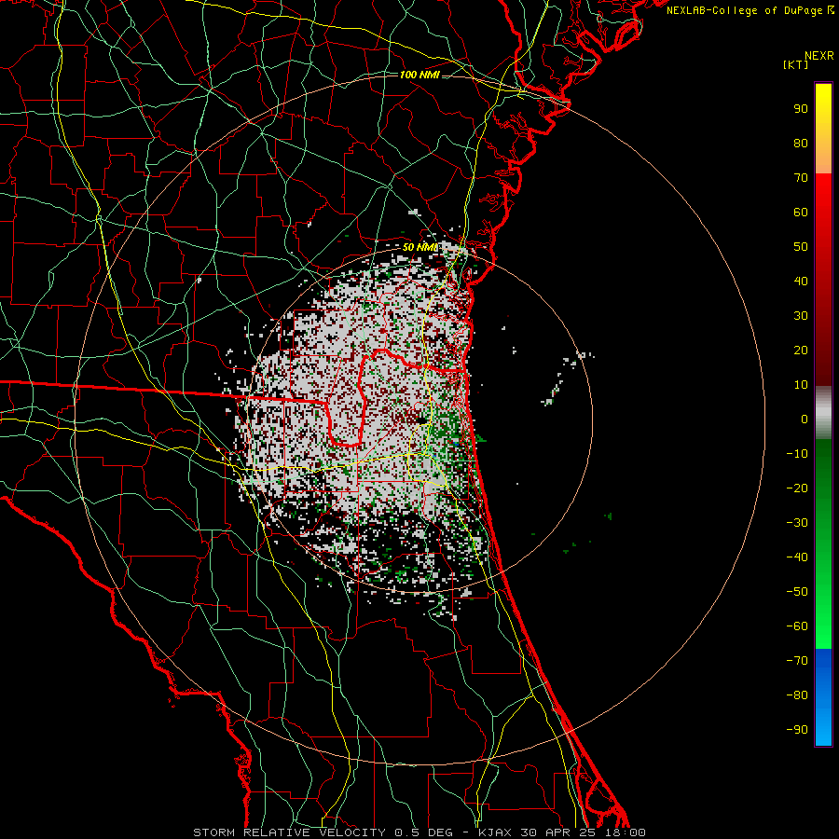Click the 0 value on the velocity scale
839x839 pixels.
805,419
